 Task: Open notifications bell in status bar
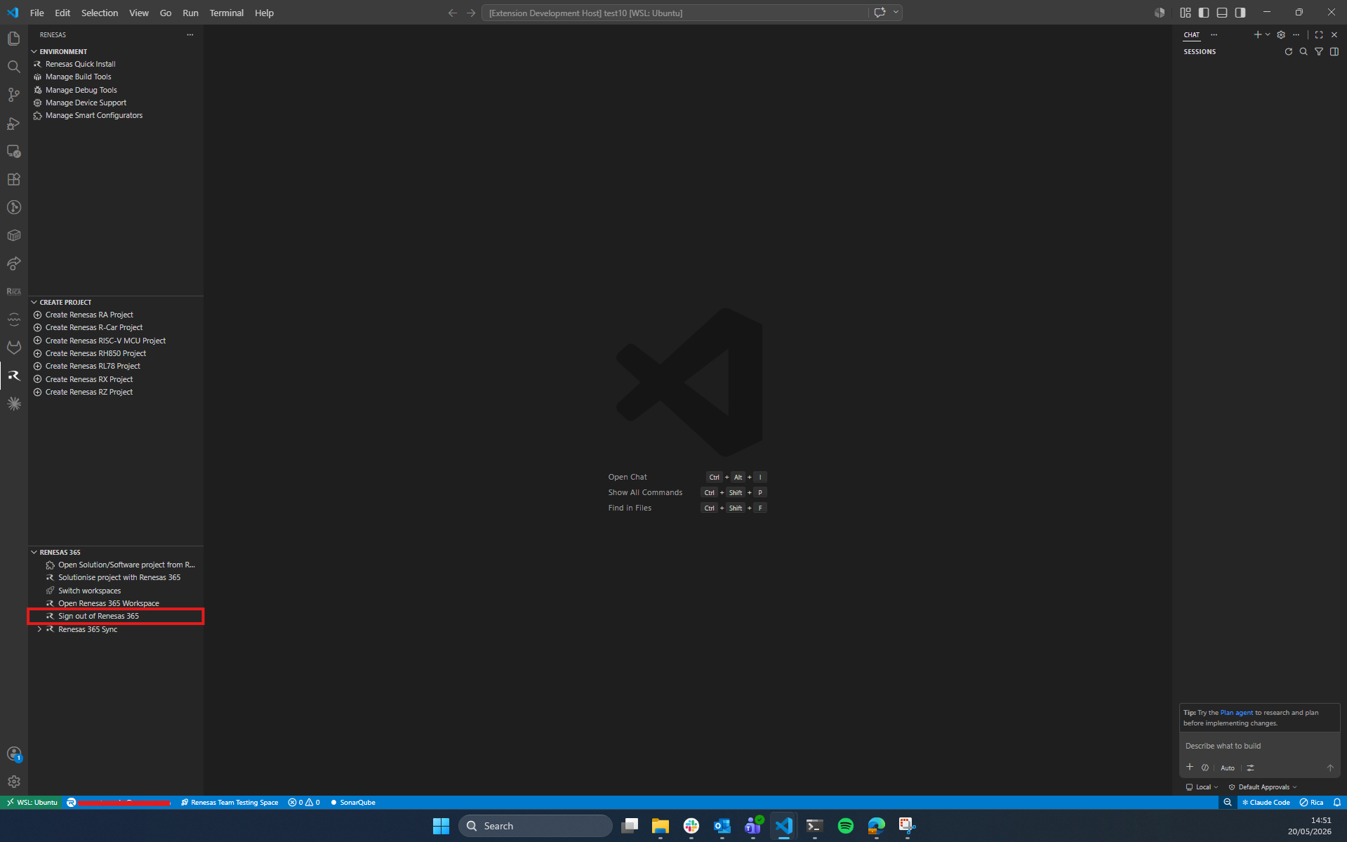click(x=1337, y=802)
